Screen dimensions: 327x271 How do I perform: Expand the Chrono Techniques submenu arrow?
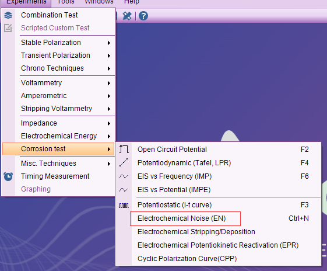[109, 68]
